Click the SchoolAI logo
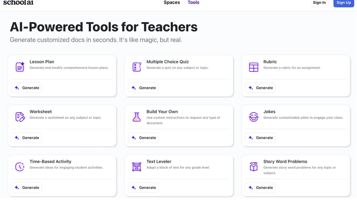 pos(18,2)
